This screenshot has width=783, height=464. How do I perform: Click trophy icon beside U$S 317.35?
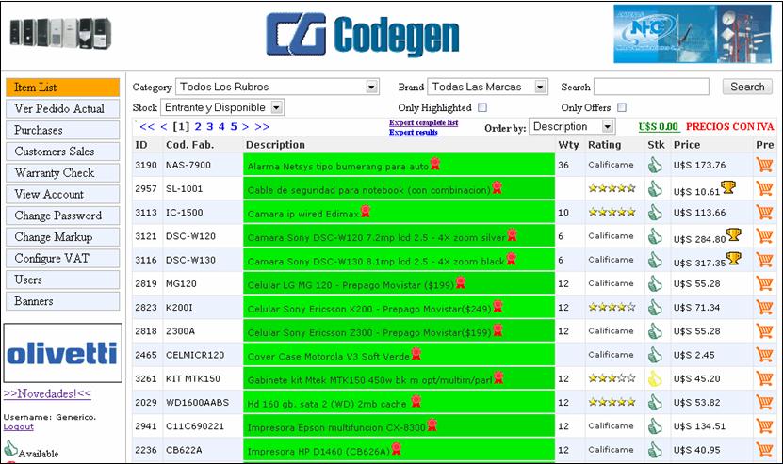(x=734, y=258)
